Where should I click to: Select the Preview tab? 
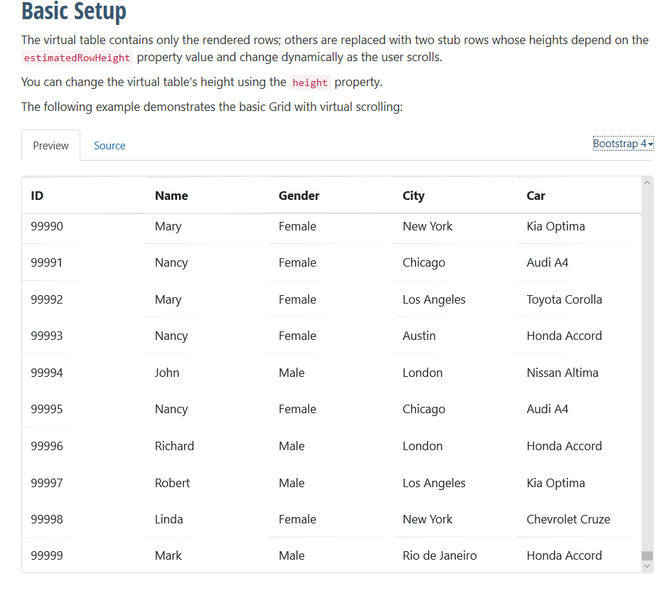[51, 146]
